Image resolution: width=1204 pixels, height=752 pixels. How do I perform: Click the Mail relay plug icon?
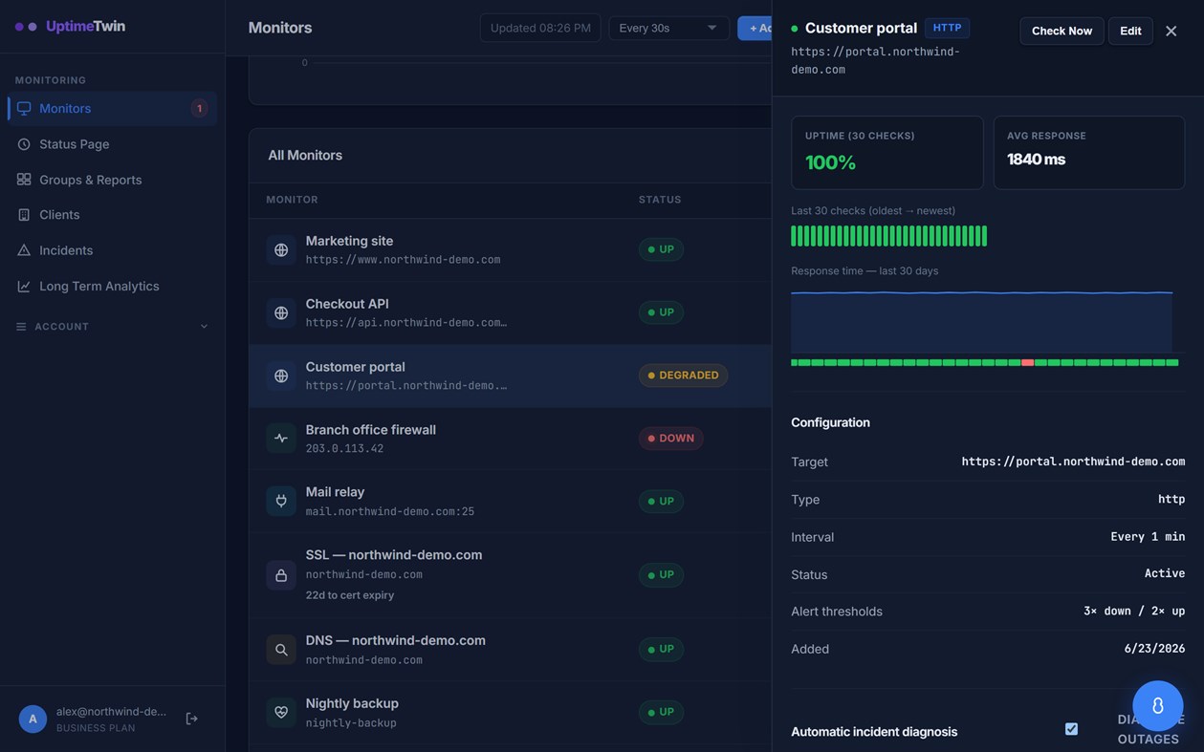[x=281, y=501]
